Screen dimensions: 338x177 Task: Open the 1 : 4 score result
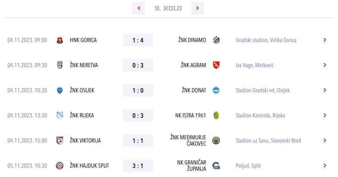click(x=138, y=40)
